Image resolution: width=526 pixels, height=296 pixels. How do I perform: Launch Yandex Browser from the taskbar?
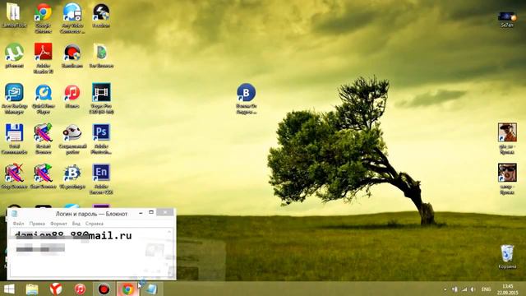[x=56, y=289]
